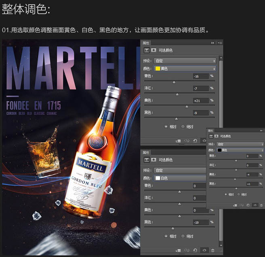Click mask icon in the yellow (黄色) panel
265x257 pixels.
click(154, 50)
